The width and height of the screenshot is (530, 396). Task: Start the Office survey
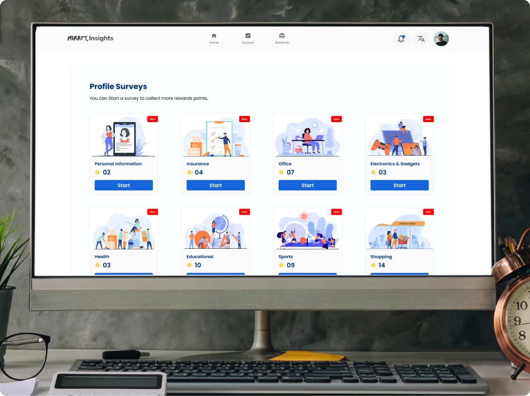click(x=308, y=185)
